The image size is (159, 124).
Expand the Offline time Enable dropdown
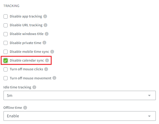79,116
